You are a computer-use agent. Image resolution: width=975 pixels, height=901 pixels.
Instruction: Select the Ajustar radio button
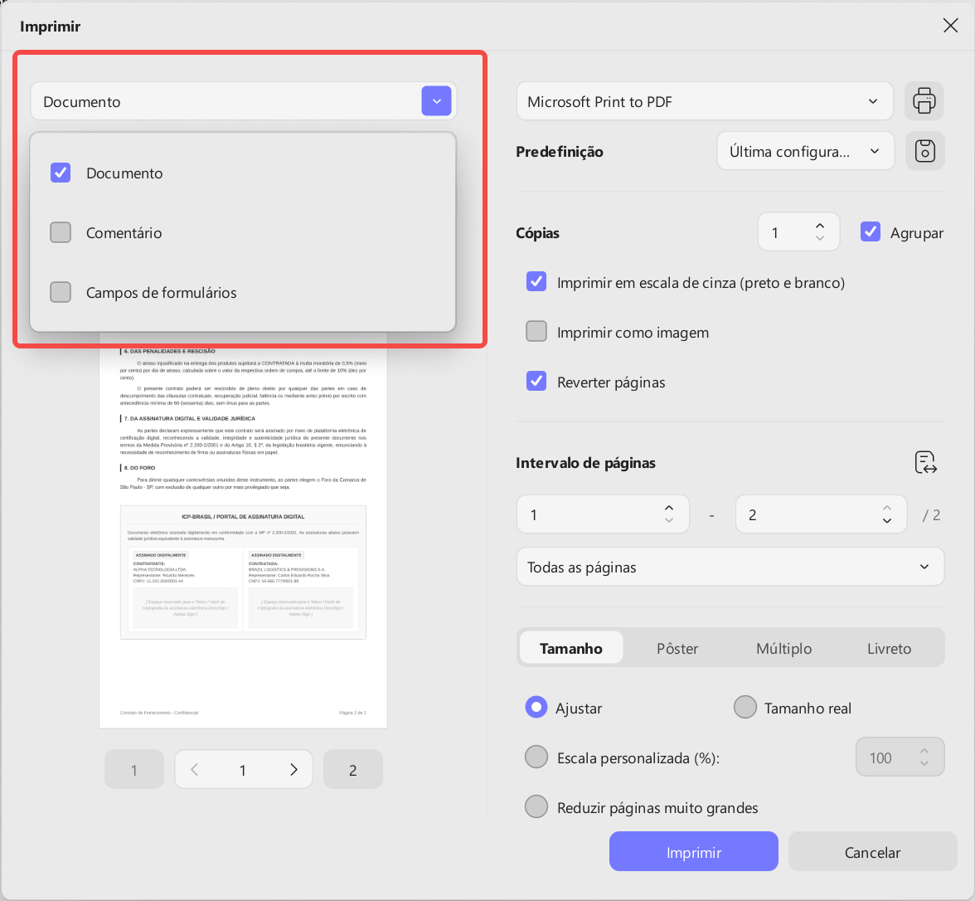536,708
